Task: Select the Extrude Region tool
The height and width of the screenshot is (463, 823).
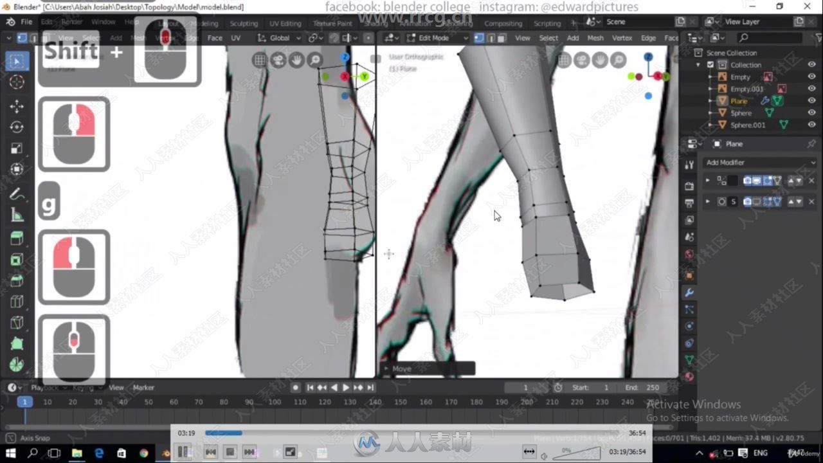Action: pyautogui.click(x=17, y=239)
